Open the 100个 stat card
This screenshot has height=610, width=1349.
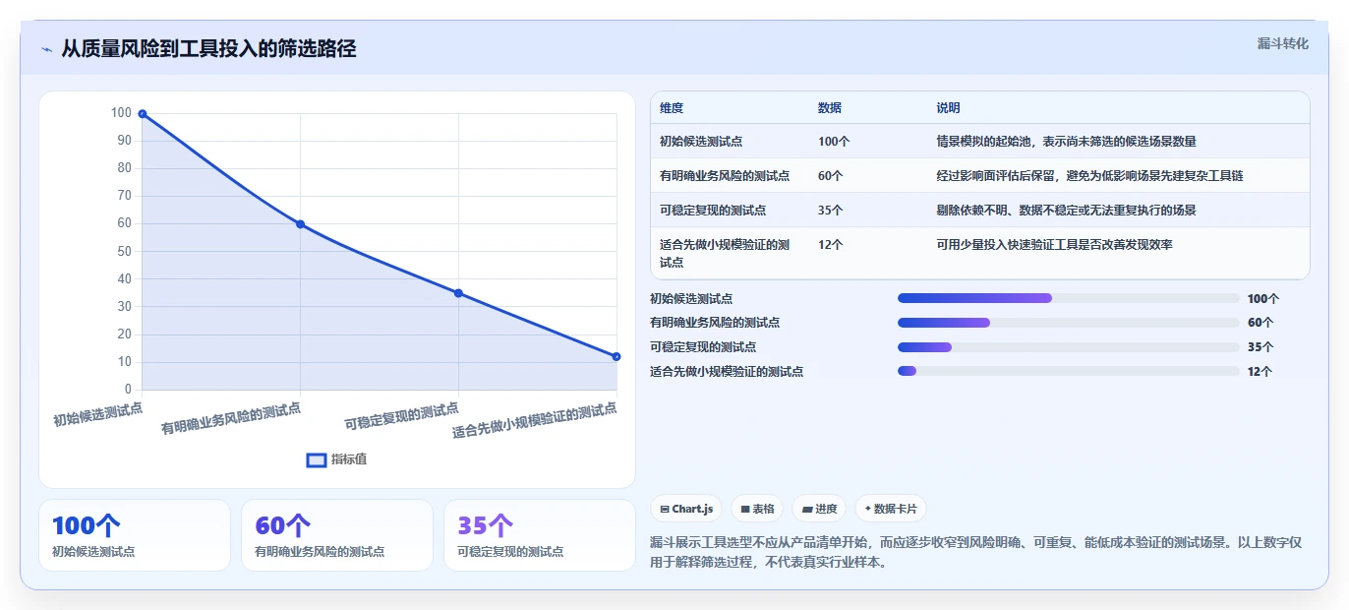click(135, 535)
